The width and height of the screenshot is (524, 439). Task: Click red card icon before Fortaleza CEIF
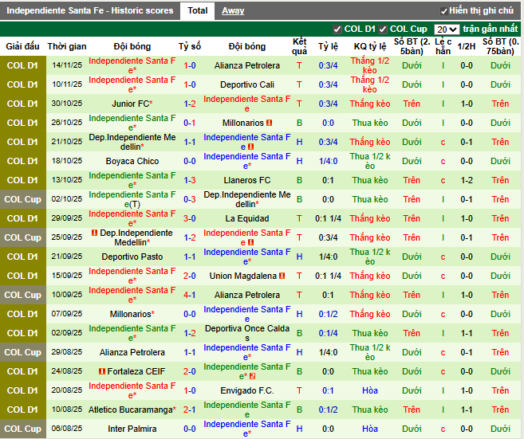pos(102,371)
